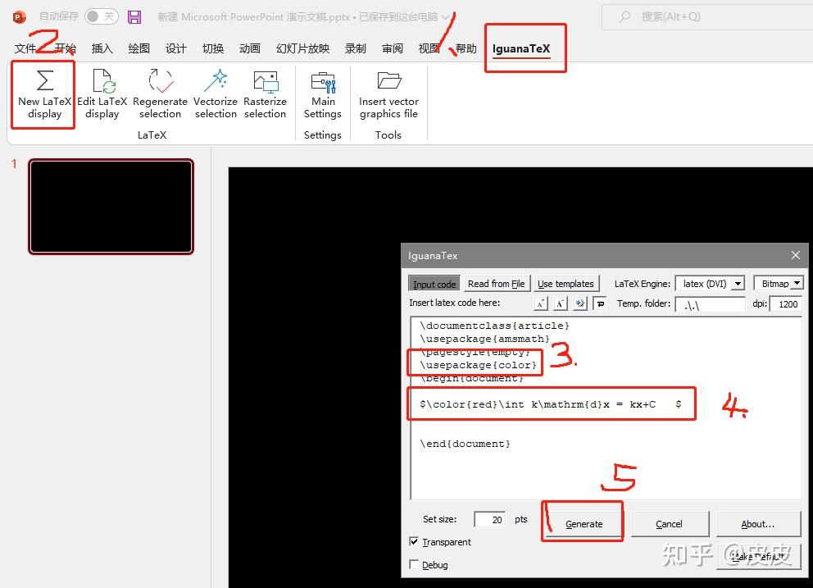Switch to the 设计 ribbon tab
Image resolution: width=813 pixels, height=588 pixels.
175,48
